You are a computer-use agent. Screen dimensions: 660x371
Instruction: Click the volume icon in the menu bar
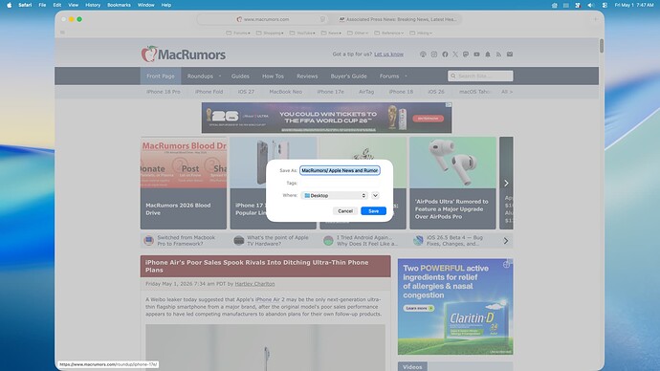(x=591, y=5)
